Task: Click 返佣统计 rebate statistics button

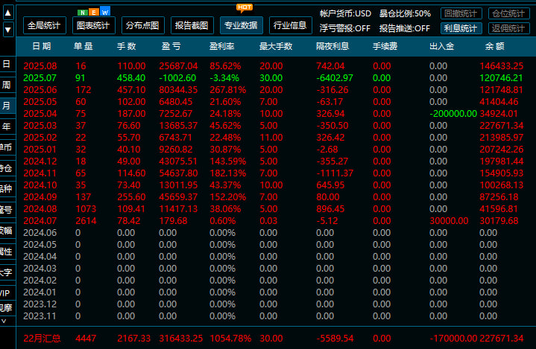Action: click(x=509, y=28)
